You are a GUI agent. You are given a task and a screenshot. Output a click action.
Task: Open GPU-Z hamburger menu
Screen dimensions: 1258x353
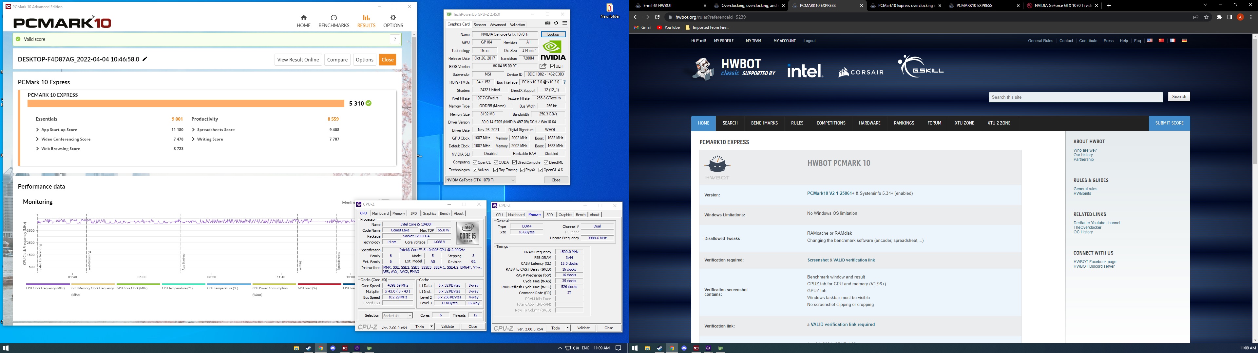pyautogui.click(x=564, y=24)
